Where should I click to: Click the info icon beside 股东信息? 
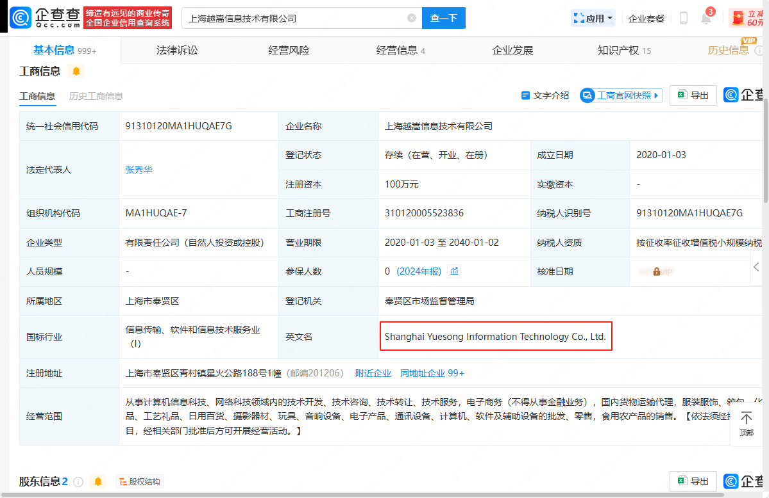[78, 482]
